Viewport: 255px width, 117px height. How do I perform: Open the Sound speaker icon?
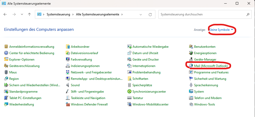click(x=68, y=85)
